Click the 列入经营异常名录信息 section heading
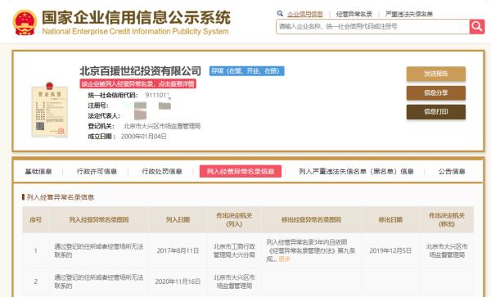This screenshot has width=491, height=297. coord(60,197)
